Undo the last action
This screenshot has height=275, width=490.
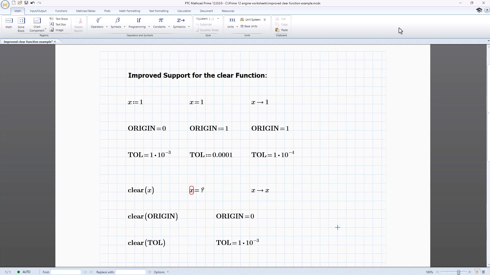point(33,3)
